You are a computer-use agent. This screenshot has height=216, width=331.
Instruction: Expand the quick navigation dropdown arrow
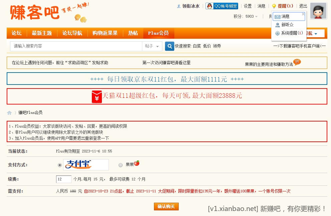pyautogui.click(x=316, y=34)
